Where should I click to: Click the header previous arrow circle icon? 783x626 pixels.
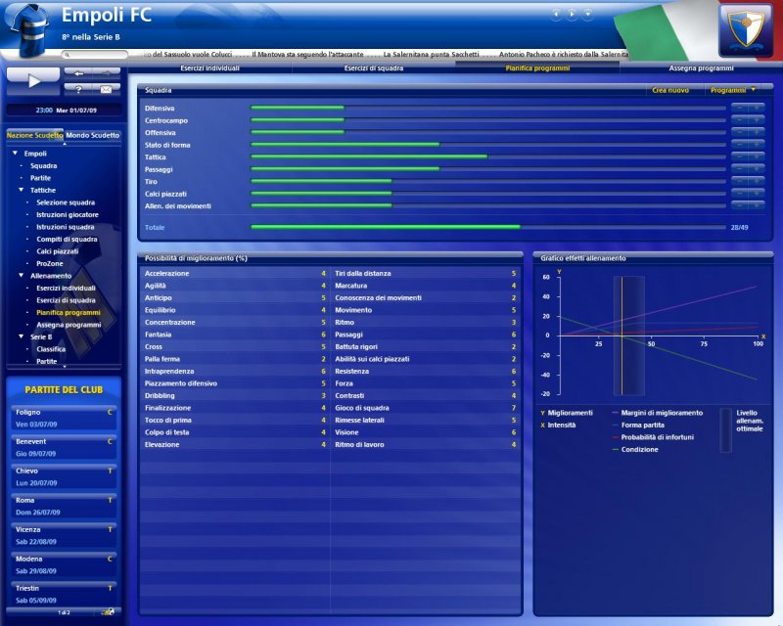coord(557,15)
